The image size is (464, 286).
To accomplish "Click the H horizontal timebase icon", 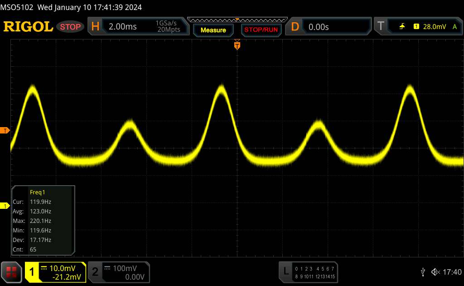I will pyautogui.click(x=95, y=27).
